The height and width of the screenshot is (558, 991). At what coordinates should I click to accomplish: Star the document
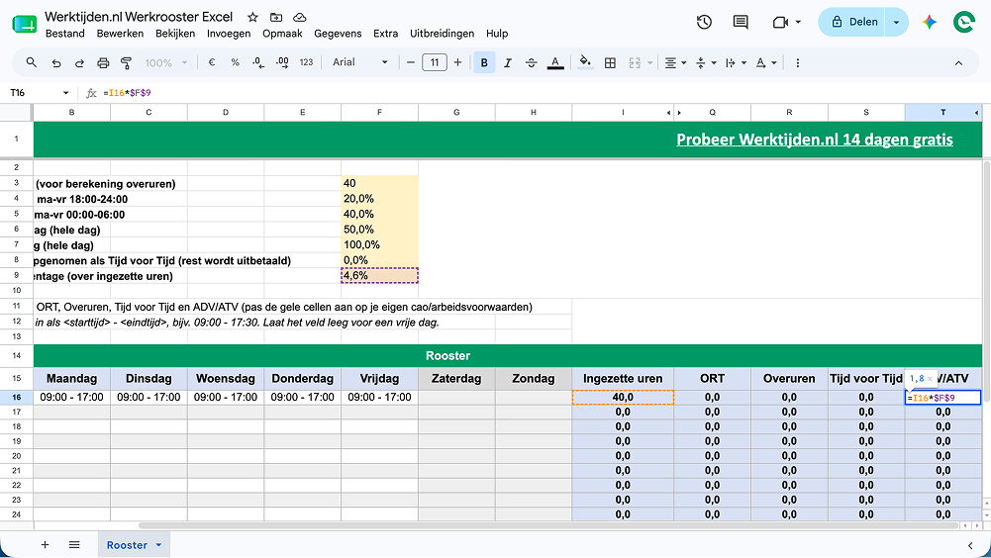(x=252, y=17)
